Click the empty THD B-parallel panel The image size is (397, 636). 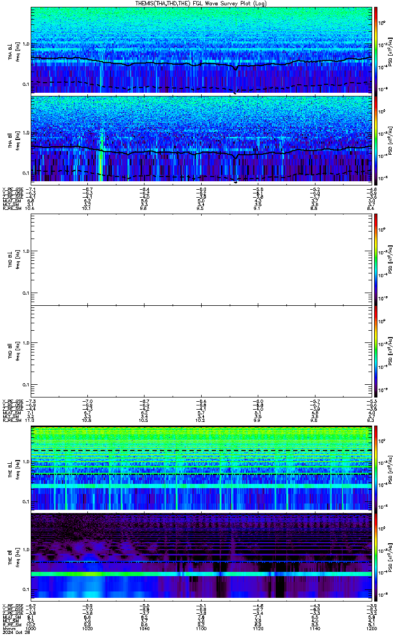coord(201,351)
